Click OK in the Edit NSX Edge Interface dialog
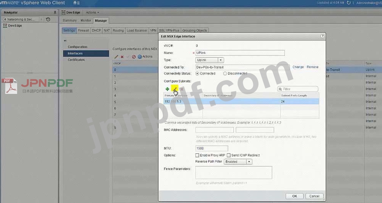This screenshot has width=382, height=203. 294,196
